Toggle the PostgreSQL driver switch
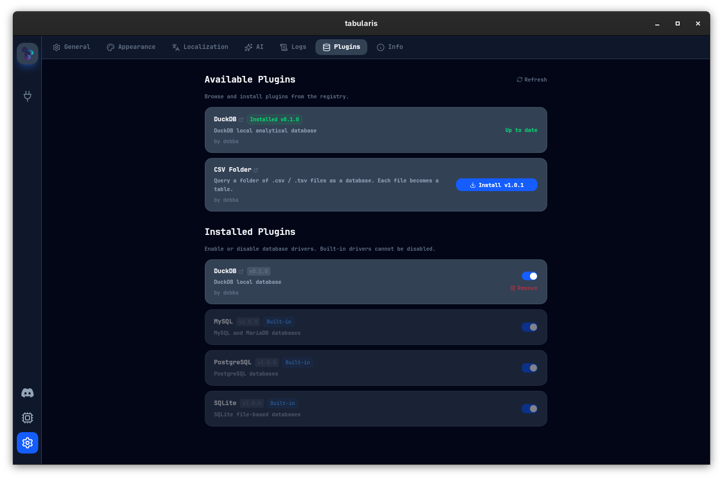Image resolution: width=723 pixels, height=479 pixels. (x=529, y=368)
